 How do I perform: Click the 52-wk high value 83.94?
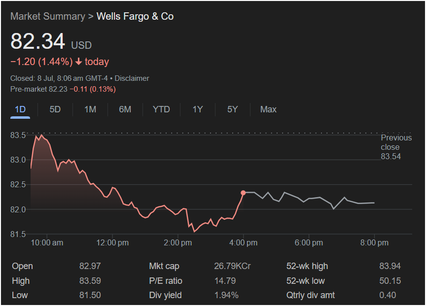tap(390, 266)
